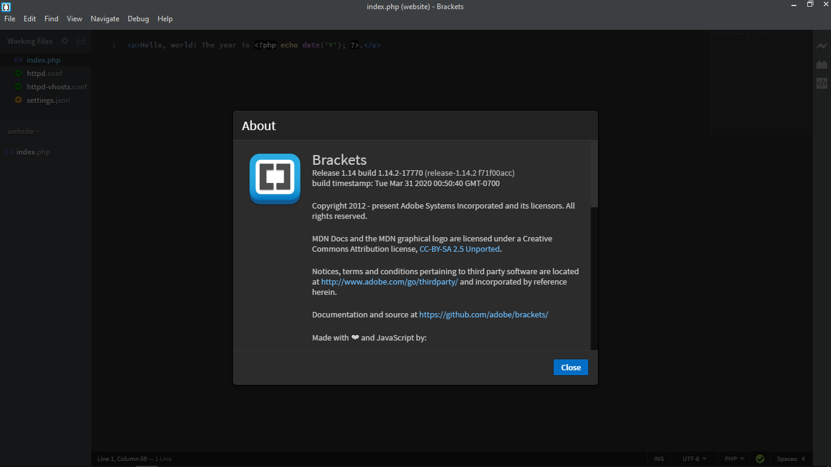Viewport: 831px width, 467px height.
Task: Open the File menu
Action: click(10, 19)
